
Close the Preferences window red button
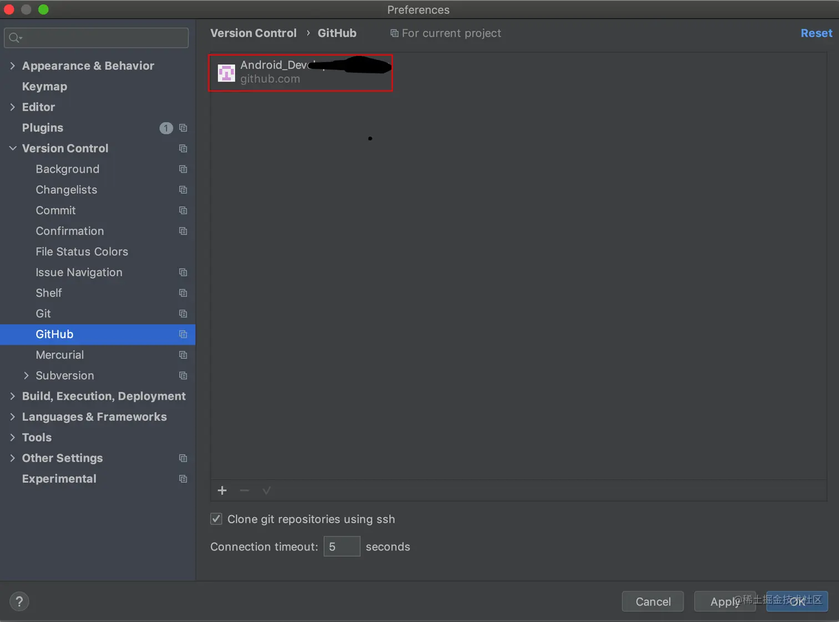click(x=9, y=9)
